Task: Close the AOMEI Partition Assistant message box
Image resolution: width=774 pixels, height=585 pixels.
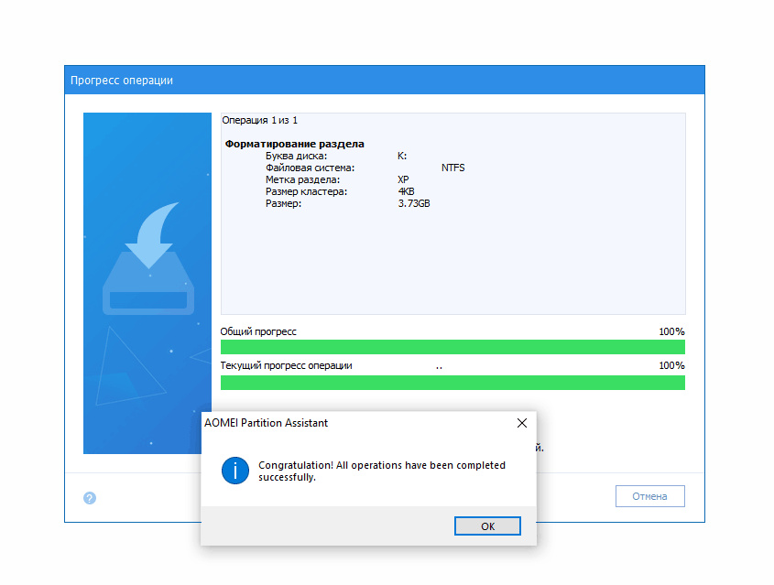Action: (x=522, y=423)
